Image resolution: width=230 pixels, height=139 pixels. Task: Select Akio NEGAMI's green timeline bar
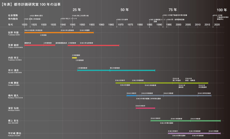click(x=185, y=121)
